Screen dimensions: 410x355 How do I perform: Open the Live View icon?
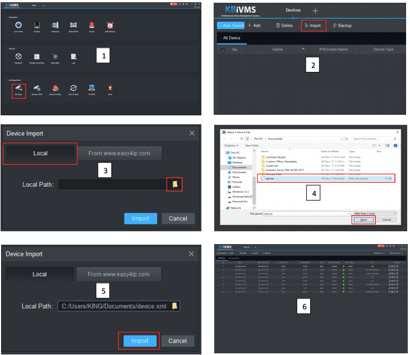coord(18,25)
